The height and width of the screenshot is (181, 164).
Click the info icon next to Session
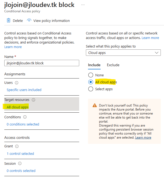(20, 163)
